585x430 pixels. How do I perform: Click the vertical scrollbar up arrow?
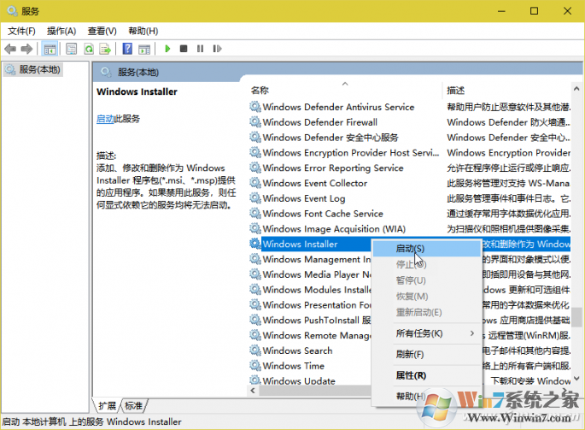pyautogui.click(x=576, y=89)
